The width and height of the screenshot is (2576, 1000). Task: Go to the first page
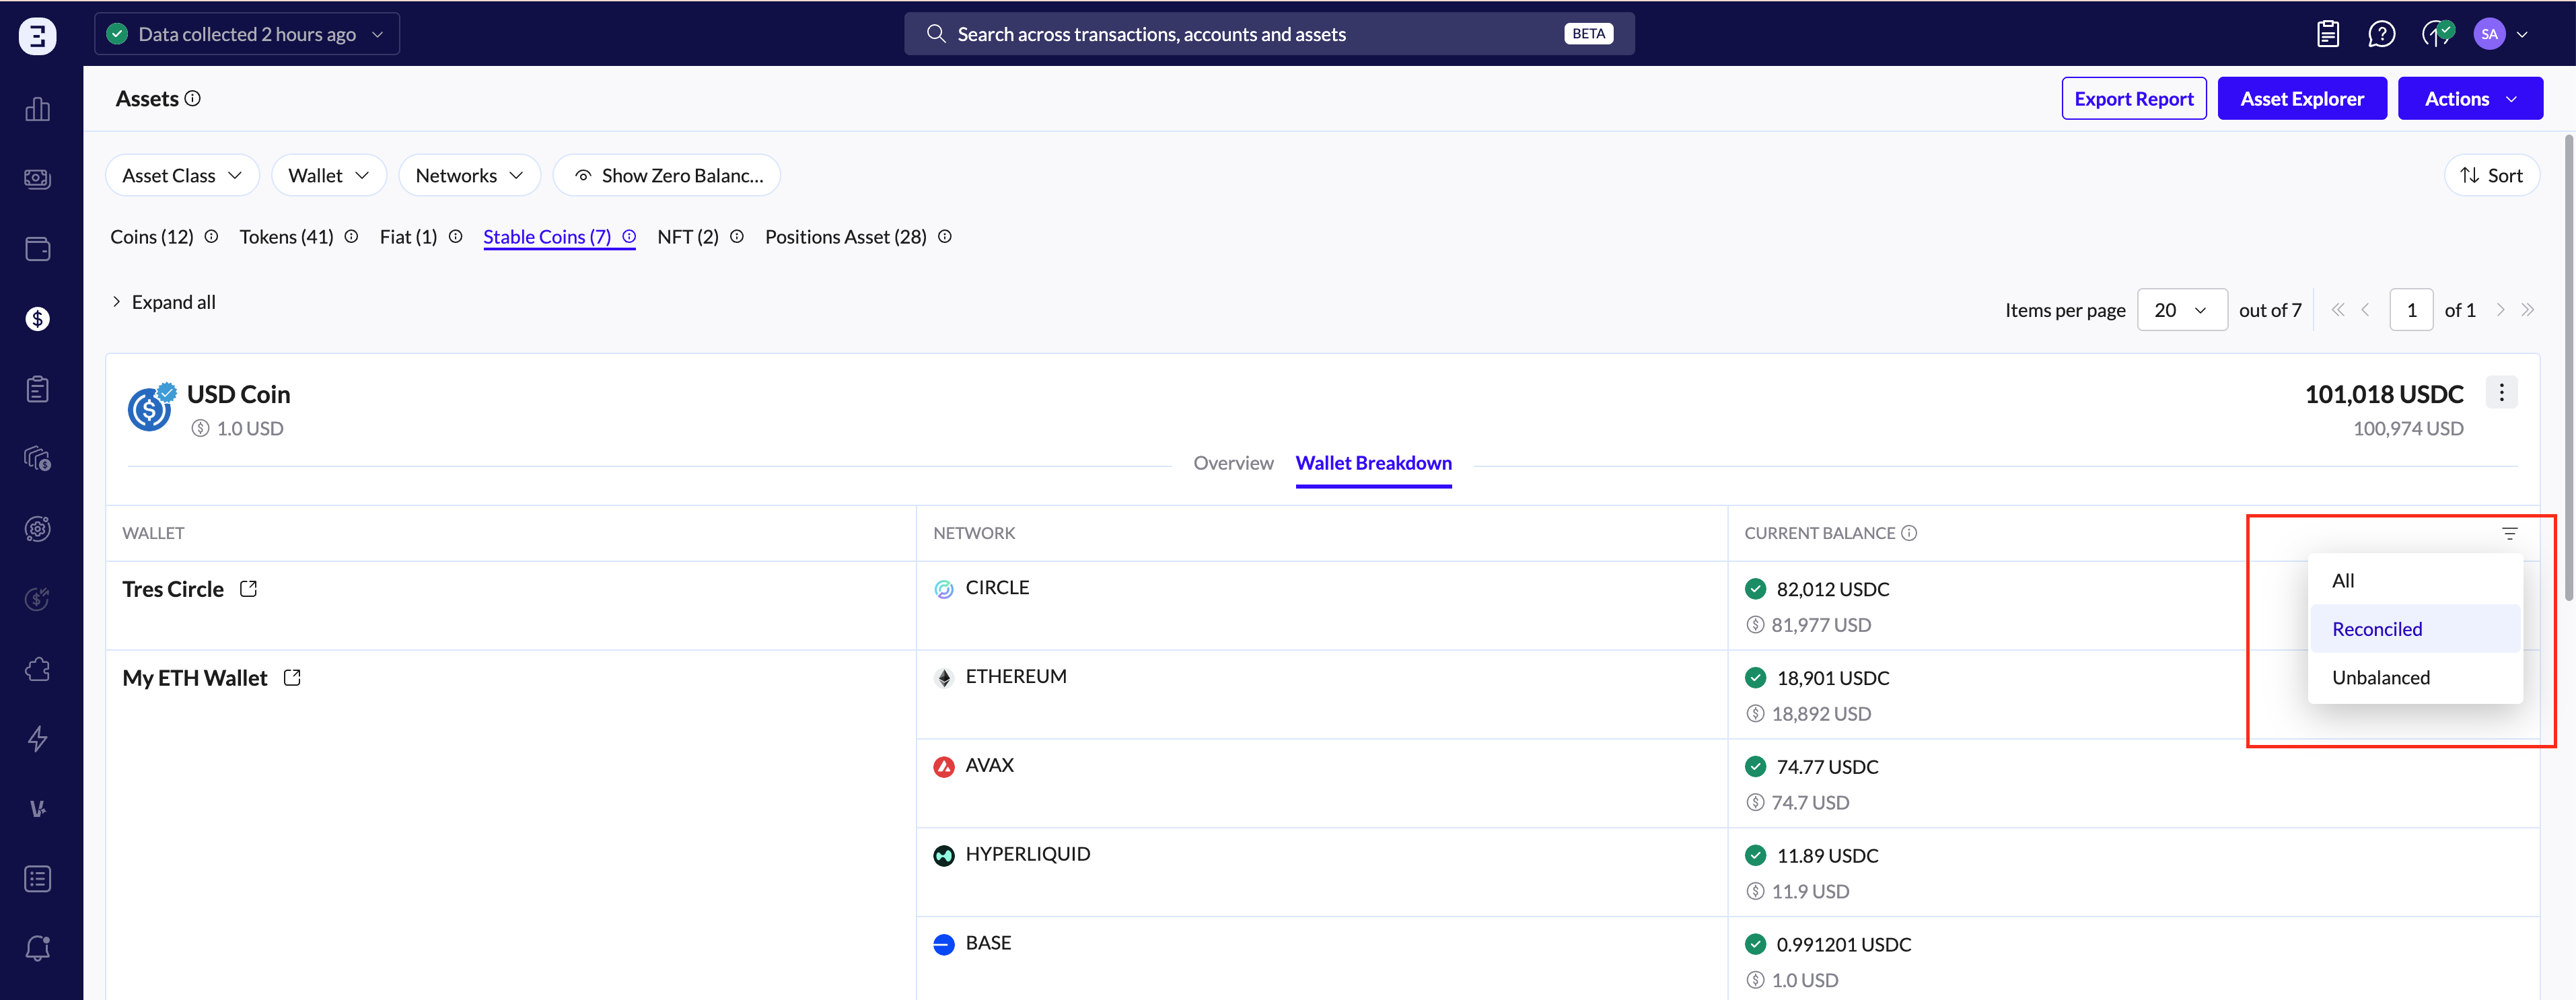click(2338, 310)
